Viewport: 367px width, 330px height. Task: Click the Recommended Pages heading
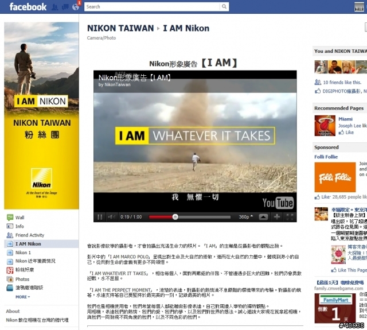point(339,108)
